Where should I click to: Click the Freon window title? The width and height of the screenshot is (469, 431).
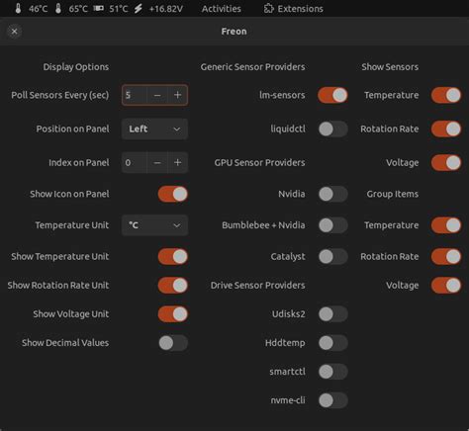[x=234, y=32]
